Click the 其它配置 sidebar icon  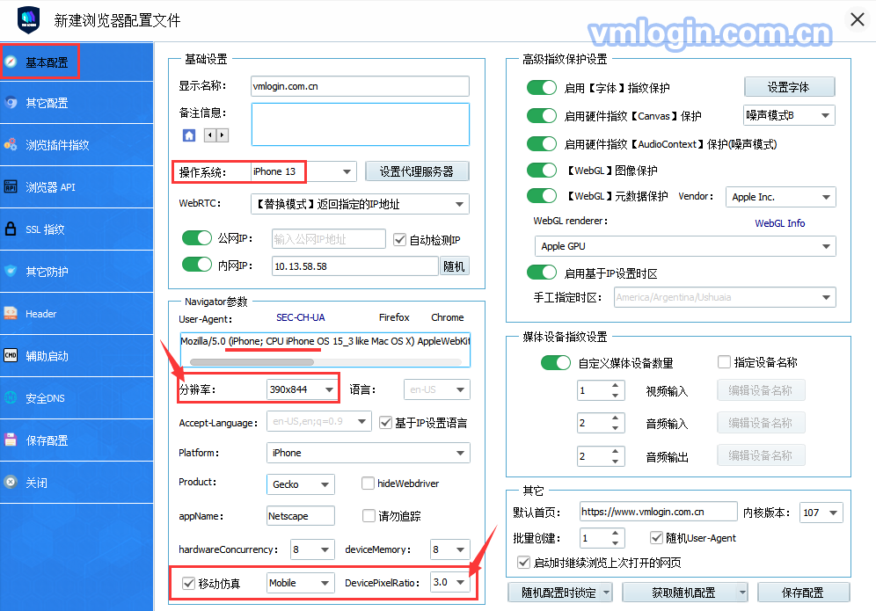(11, 103)
